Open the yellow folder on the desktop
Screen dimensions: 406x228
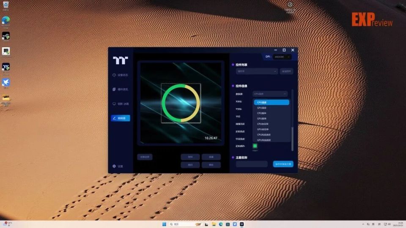point(6,100)
